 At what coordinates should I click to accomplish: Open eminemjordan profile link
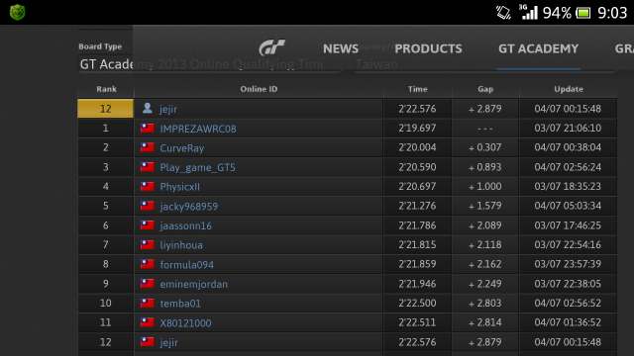(x=194, y=284)
